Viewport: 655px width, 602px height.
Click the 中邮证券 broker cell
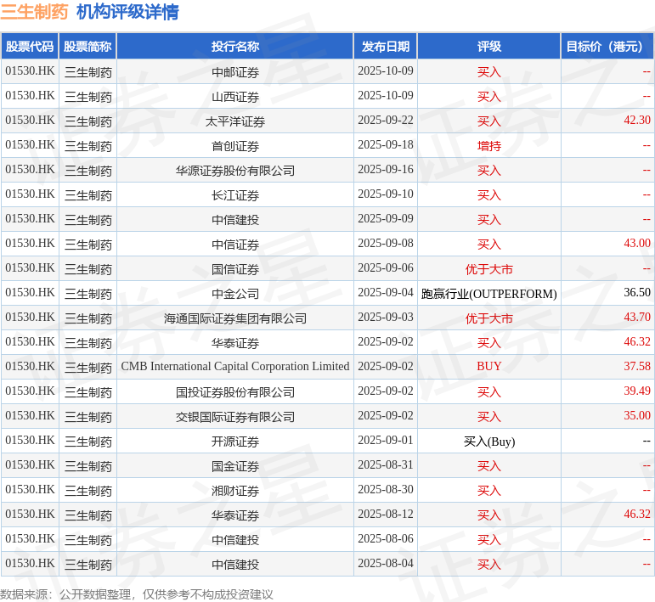235,72
